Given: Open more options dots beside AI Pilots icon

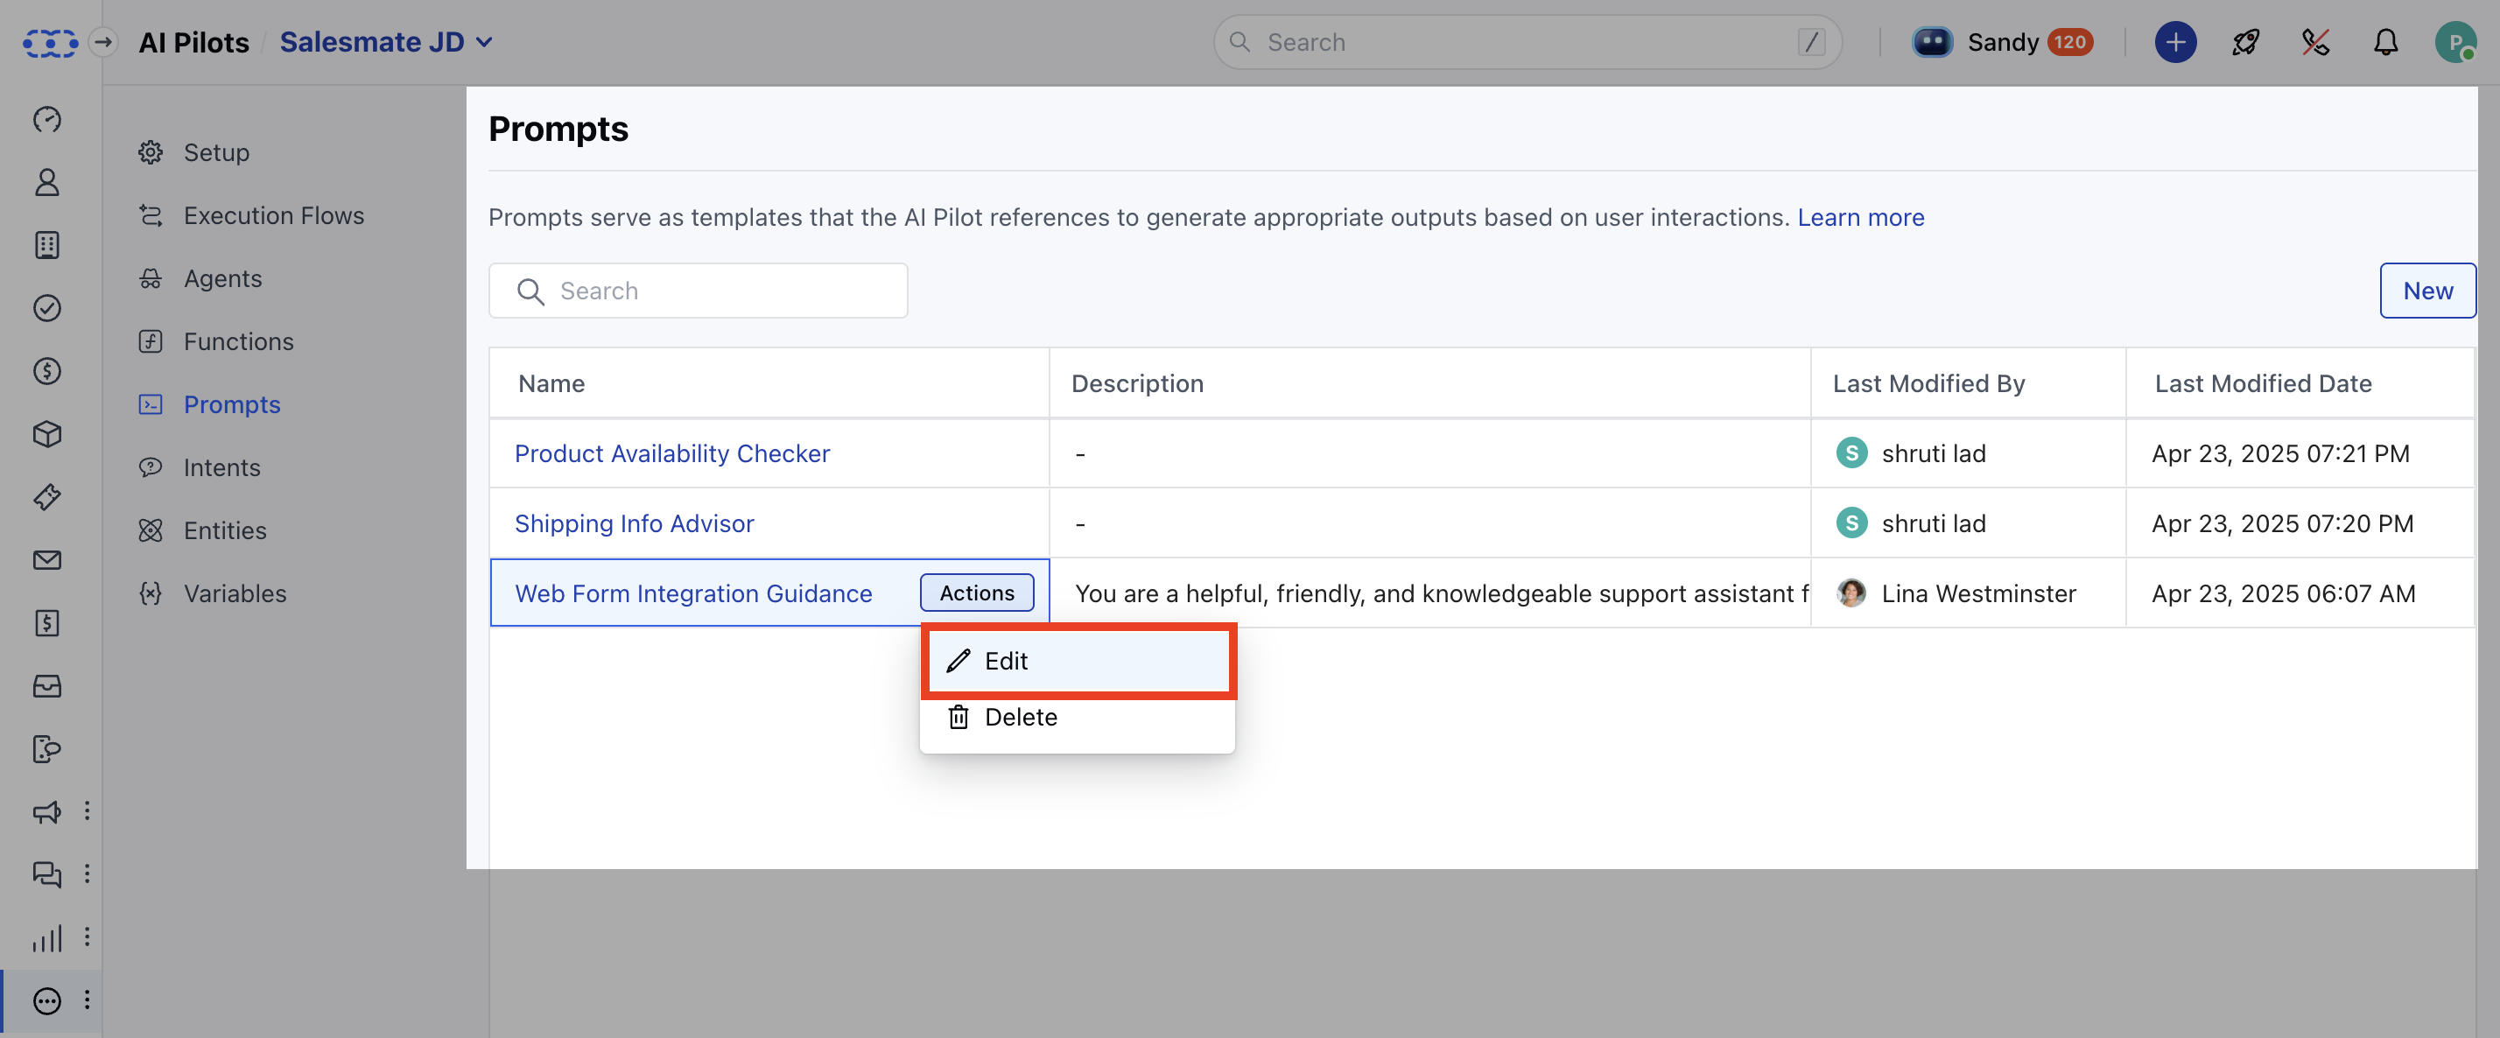Looking at the screenshot, I should click(88, 1000).
